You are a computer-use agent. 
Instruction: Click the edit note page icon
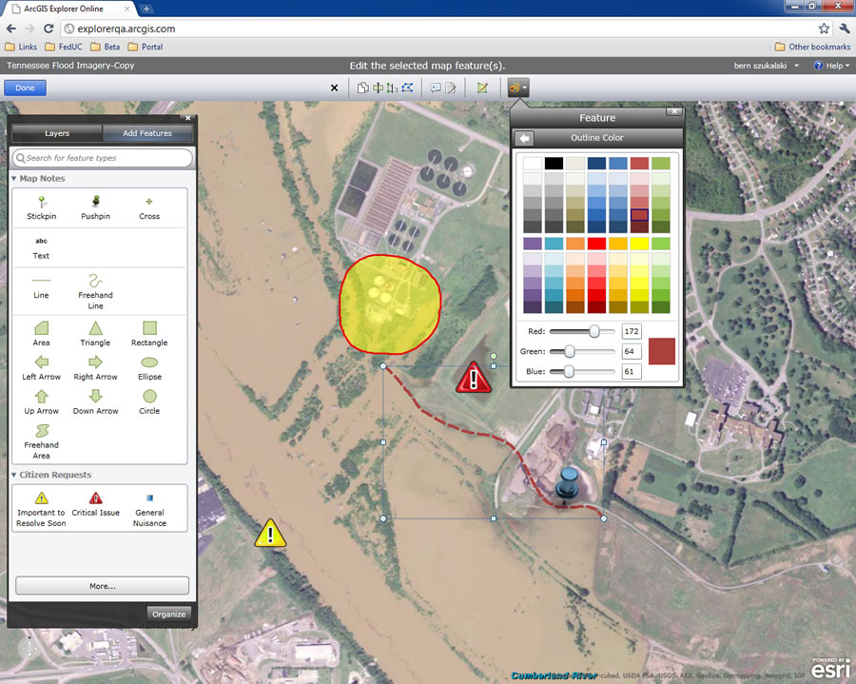pyautogui.click(x=451, y=88)
